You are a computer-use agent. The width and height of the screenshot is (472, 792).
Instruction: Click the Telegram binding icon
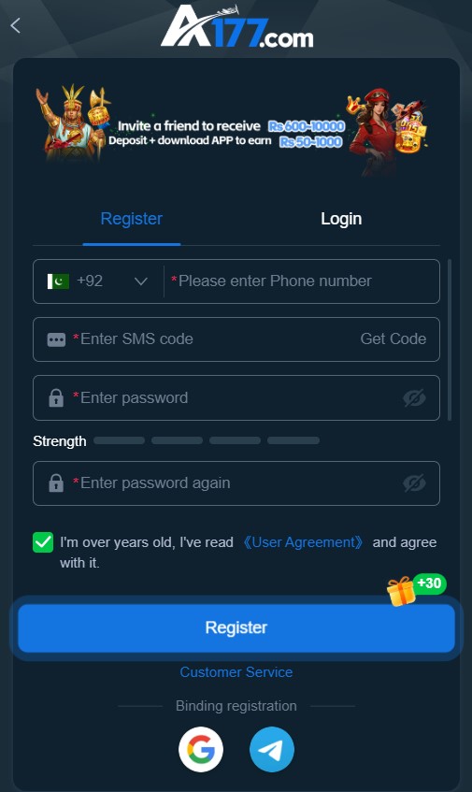click(272, 749)
